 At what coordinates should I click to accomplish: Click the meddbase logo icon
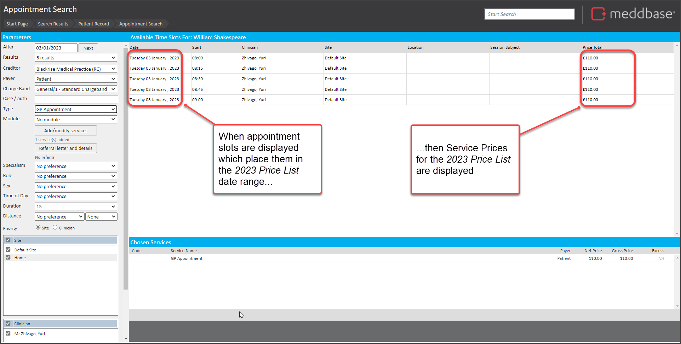(x=598, y=14)
